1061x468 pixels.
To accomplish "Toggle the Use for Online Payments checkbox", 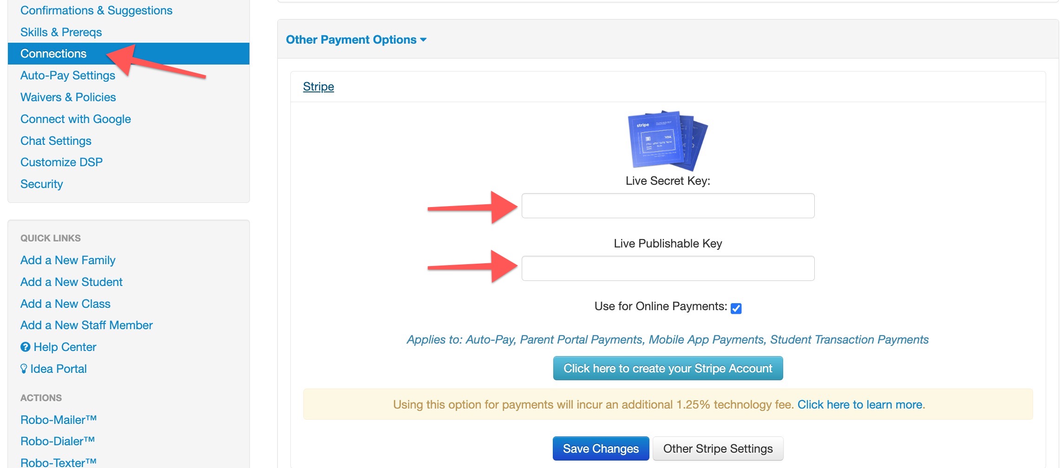I will pos(736,308).
